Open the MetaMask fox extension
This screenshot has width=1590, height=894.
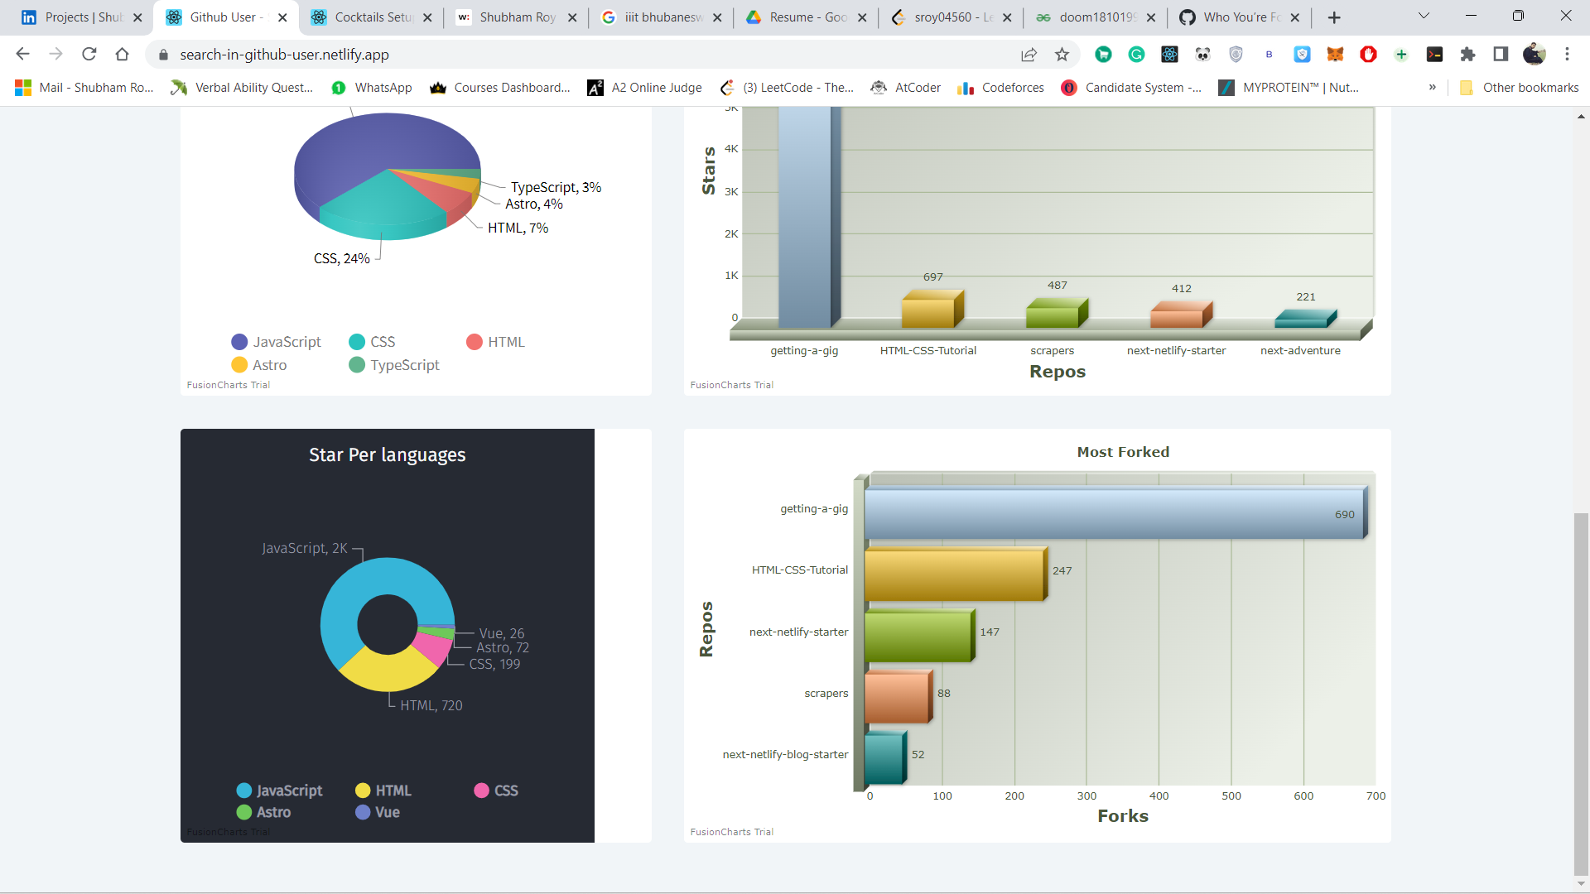click(1335, 55)
